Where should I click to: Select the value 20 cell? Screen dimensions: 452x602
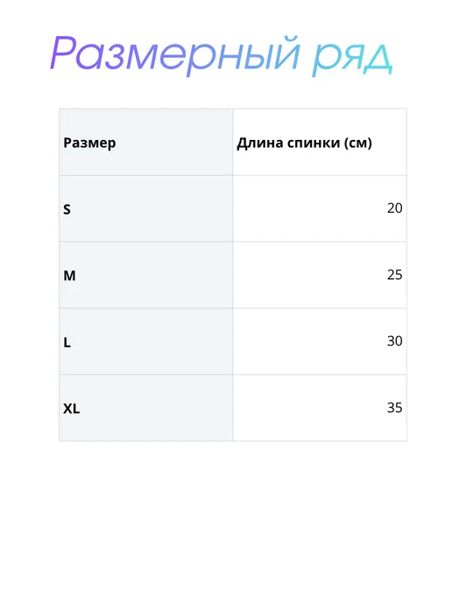(x=320, y=209)
